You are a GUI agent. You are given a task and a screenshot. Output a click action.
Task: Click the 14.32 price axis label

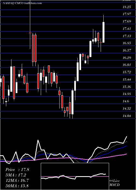pyautogui.click(x=127, y=109)
